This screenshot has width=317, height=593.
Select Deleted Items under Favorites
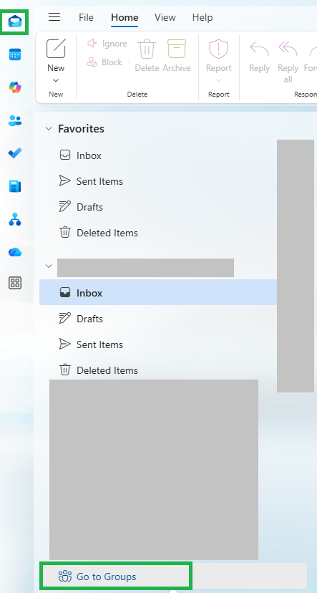(158, 233)
